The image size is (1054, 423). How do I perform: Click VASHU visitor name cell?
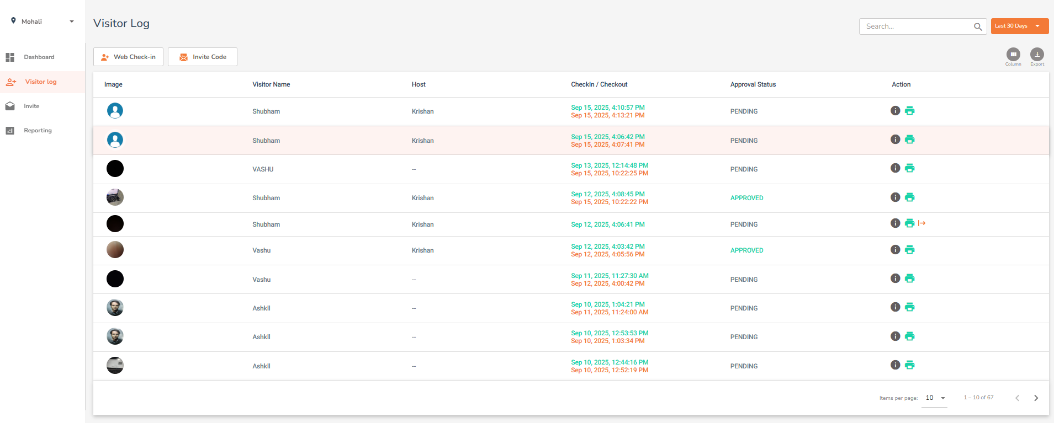tap(263, 169)
